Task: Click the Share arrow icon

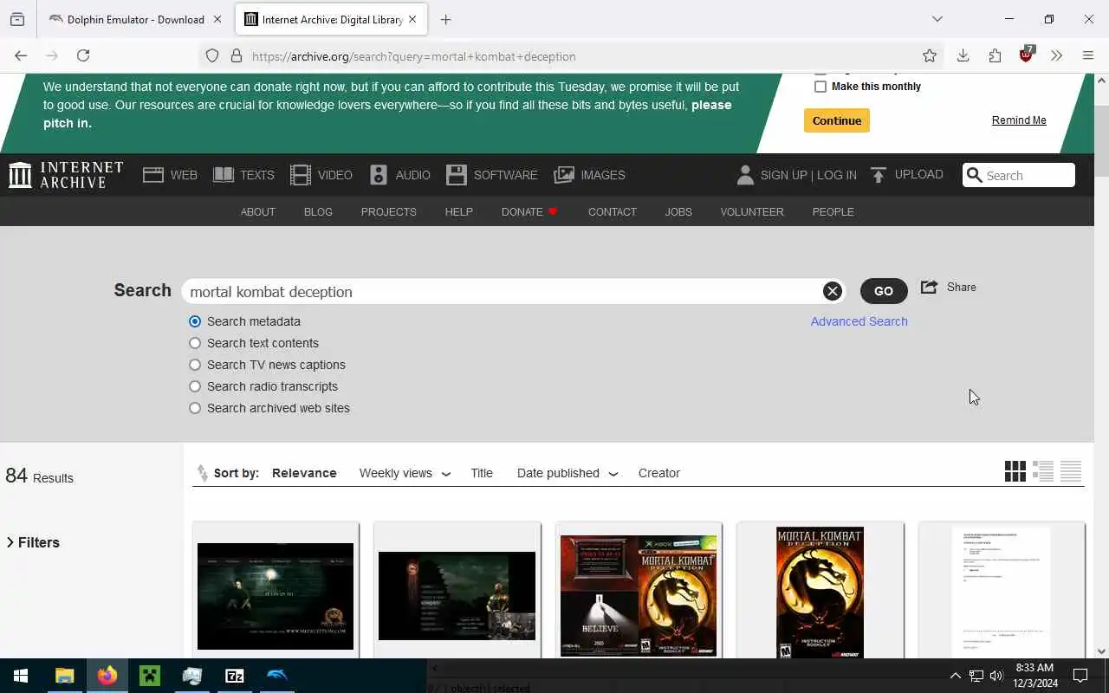Action: click(x=929, y=287)
